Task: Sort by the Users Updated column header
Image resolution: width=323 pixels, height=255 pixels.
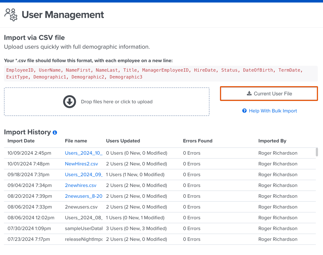Action: click(123, 141)
